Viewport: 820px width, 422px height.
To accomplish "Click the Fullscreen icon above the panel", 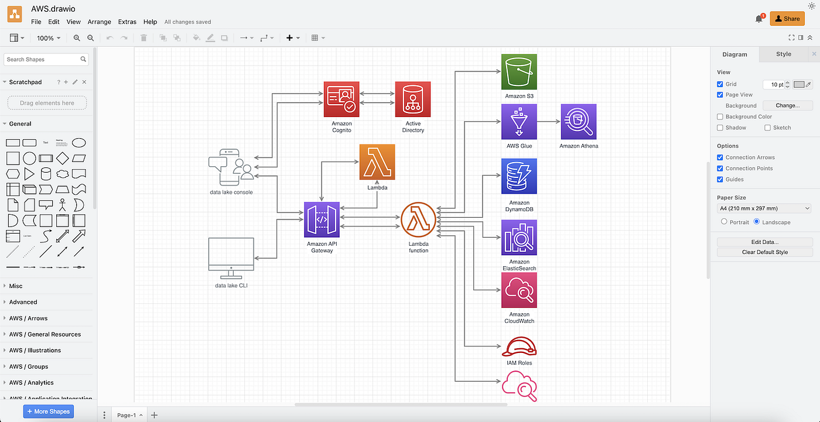I will [791, 37].
